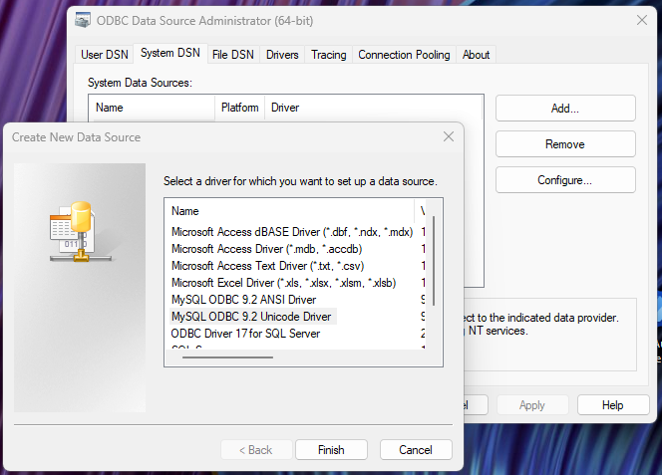Viewport: 662px width, 475px height.
Task: Close the Create New Data Source dialog
Action: (448, 136)
